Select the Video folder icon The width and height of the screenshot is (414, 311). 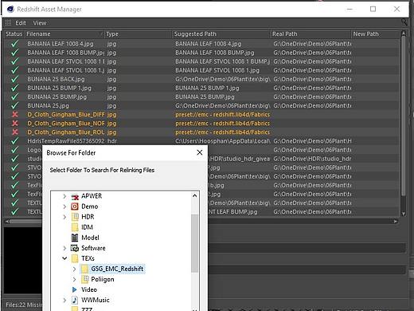[x=75, y=289]
